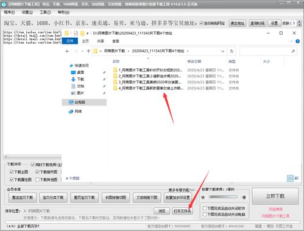Open the 主页 ribbon tab
This screenshot has width=304, height=231.
(x=85, y=41)
